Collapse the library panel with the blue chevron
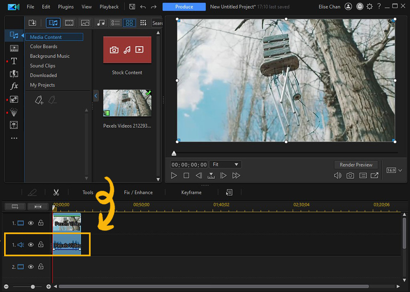 point(96,96)
